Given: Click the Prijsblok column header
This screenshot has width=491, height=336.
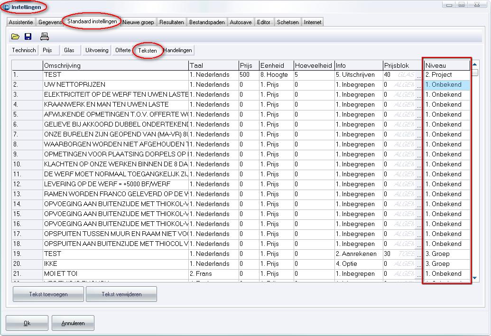Looking at the screenshot, I should tap(403, 65).
